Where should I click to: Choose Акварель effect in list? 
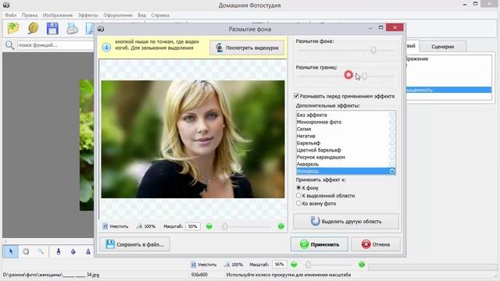[345, 164]
